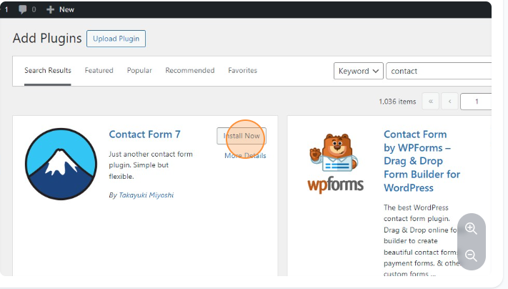Install the Contact Form 7 plugin
Viewport: 508px width, 289px height.
pos(241,136)
